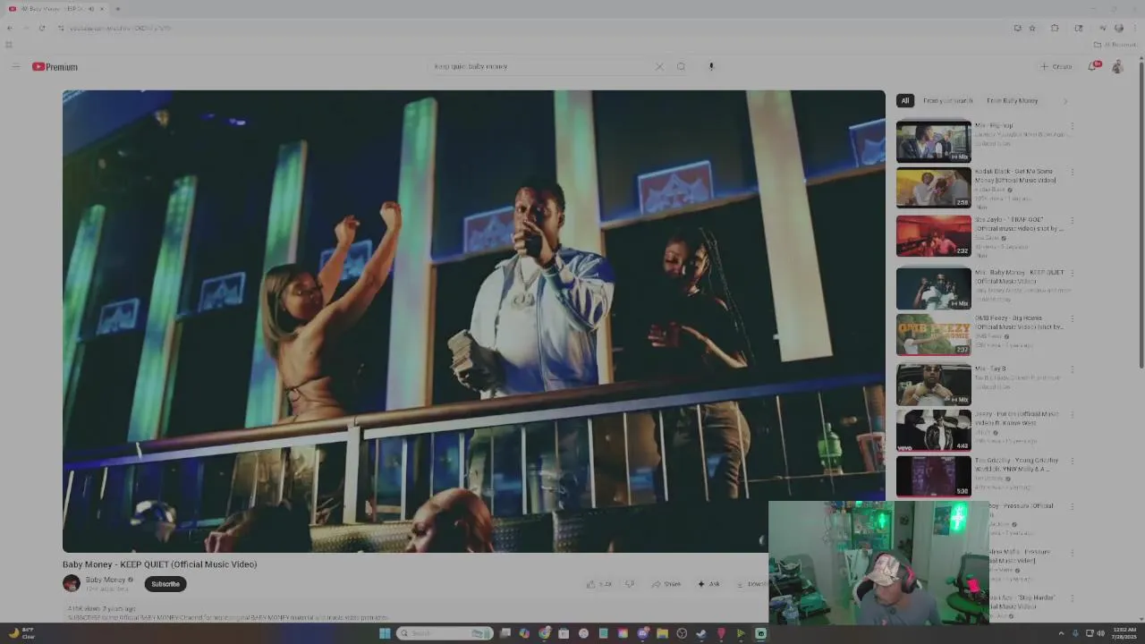This screenshot has width=1145, height=644.
Task: Select the Baby Money YouTube browser tab
Action: click(55, 9)
